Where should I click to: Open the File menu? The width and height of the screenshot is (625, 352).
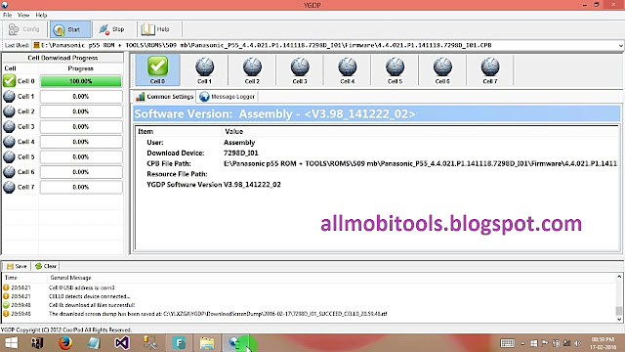7,16
